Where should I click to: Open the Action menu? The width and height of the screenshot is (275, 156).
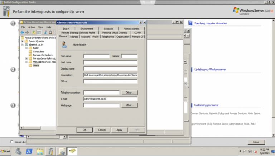32,27
